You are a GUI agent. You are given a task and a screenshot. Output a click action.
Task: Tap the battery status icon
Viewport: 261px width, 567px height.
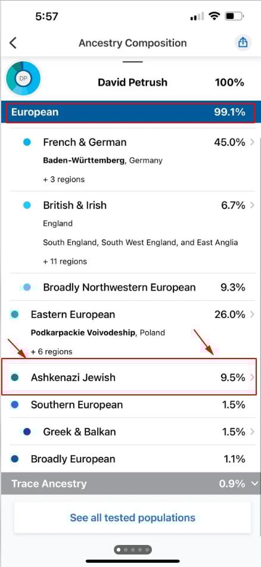(235, 16)
